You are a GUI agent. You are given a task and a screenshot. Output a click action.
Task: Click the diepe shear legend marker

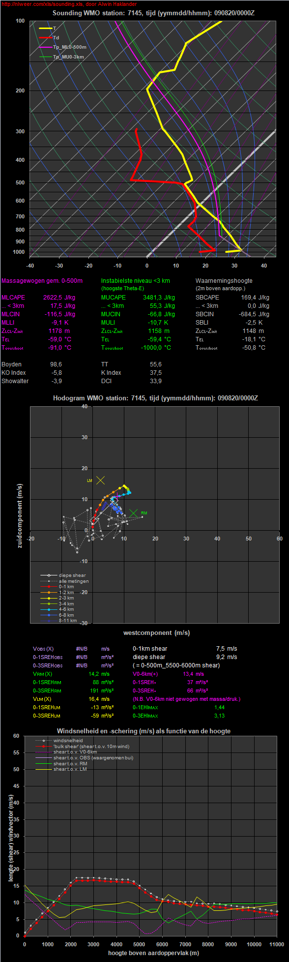click(x=49, y=575)
